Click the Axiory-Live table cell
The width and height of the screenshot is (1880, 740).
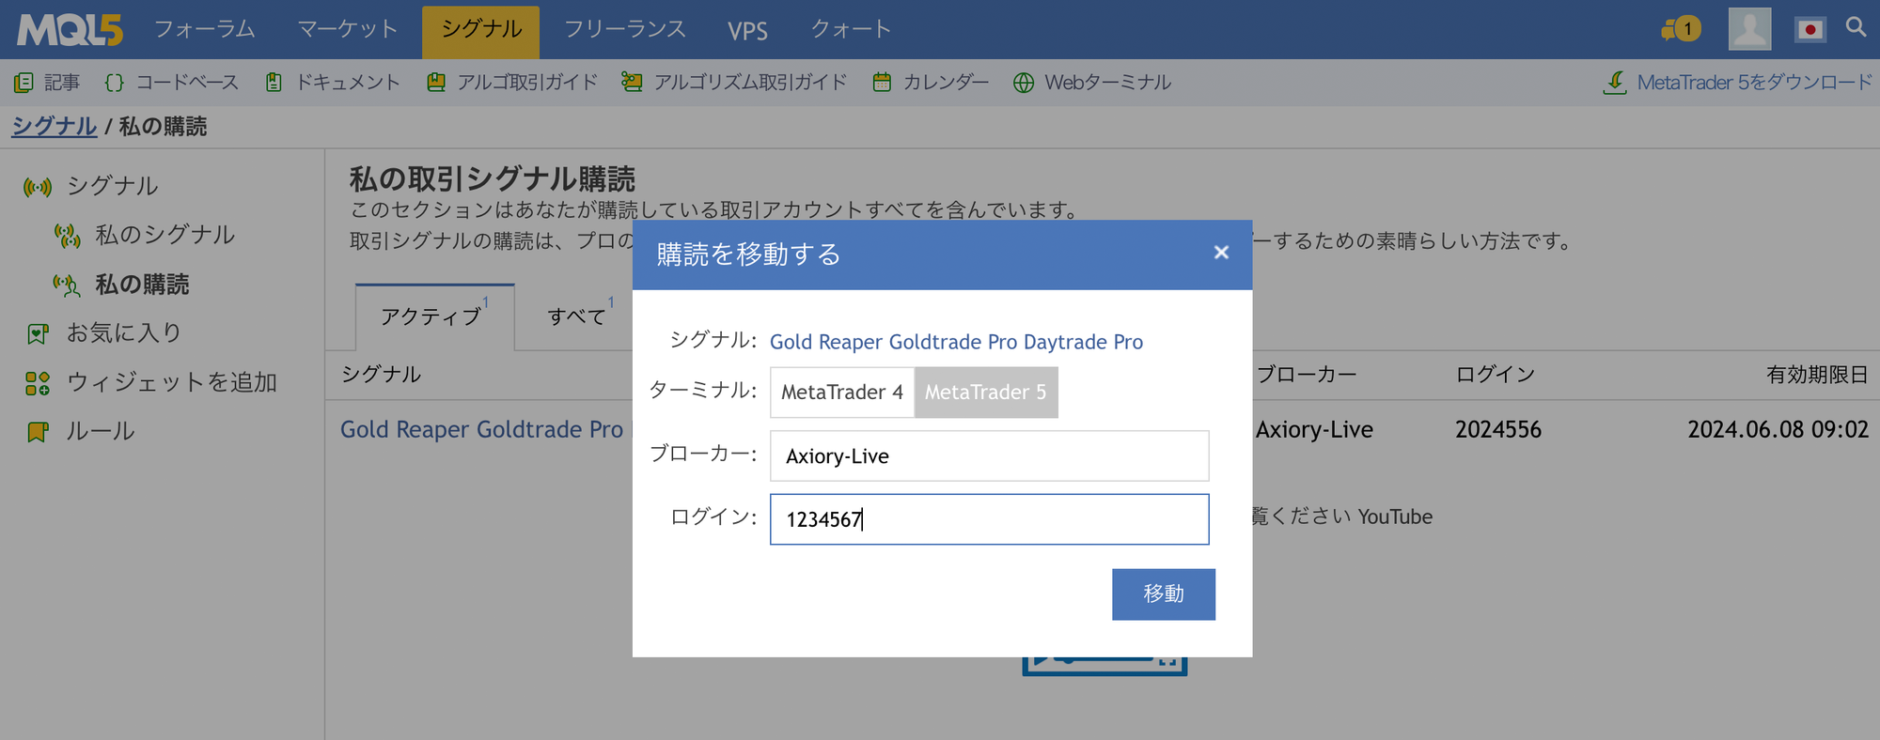(x=1314, y=430)
